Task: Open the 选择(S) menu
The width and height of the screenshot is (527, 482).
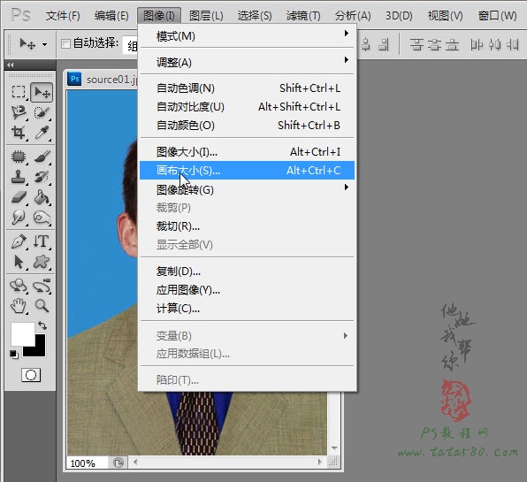Action: click(x=255, y=15)
